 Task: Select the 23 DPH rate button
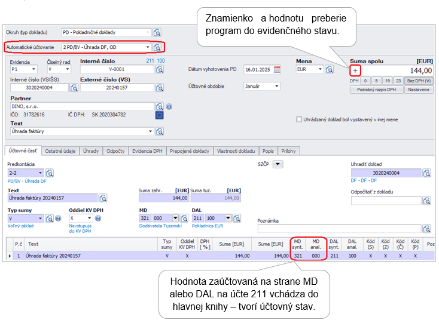point(398,80)
